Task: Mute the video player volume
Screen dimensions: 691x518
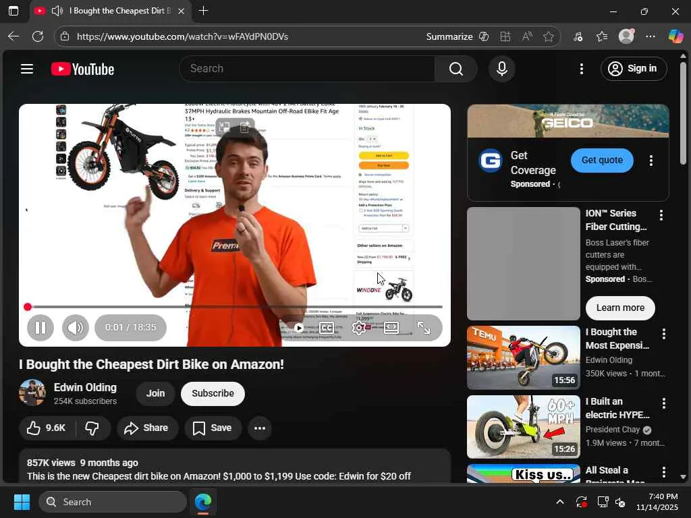Action: point(76,328)
